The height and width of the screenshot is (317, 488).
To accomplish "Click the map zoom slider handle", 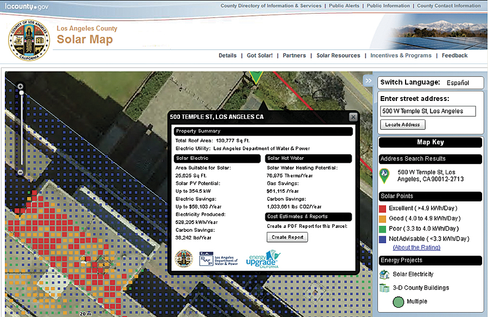I will coord(22,93).
